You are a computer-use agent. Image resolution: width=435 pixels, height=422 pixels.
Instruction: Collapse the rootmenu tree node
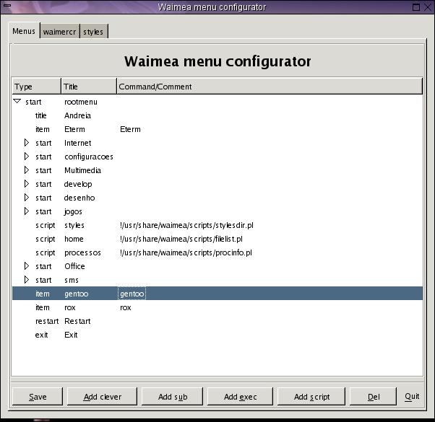coord(17,102)
